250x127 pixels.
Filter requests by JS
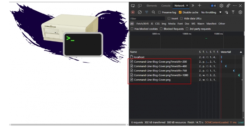[x=152, y=24]
